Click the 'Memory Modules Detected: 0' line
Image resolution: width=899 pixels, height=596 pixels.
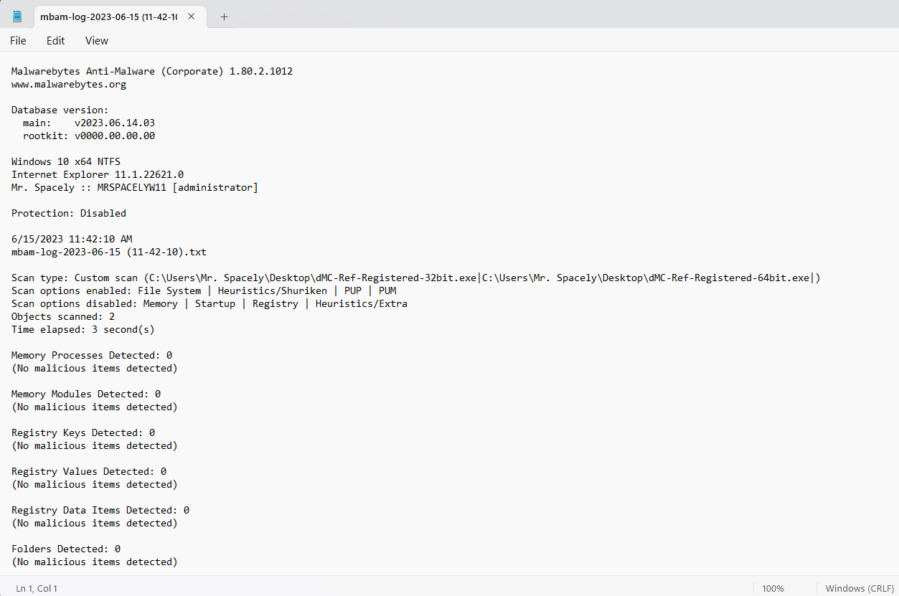tap(86, 394)
